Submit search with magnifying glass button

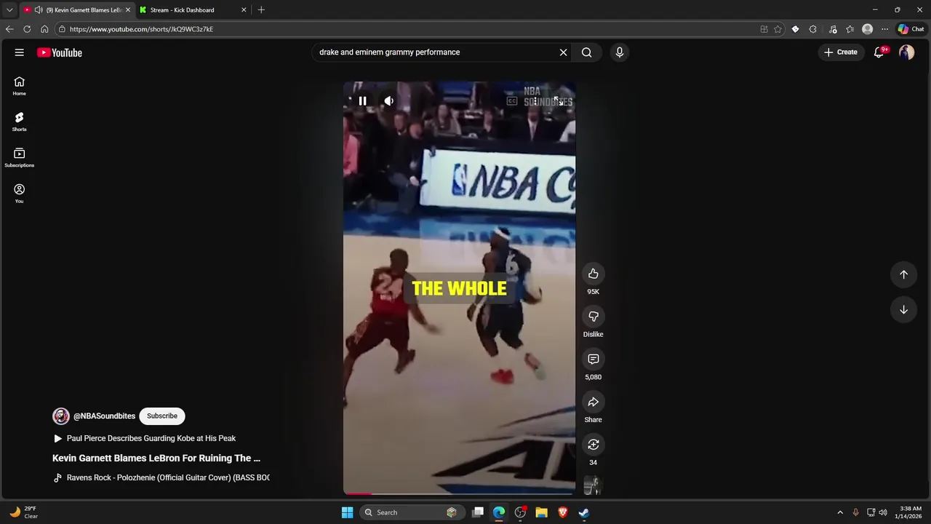[x=587, y=52]
